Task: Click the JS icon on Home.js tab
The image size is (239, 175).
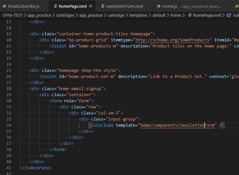Action: point(159,6)
